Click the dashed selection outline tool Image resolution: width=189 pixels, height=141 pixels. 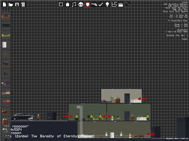[127, 4]
